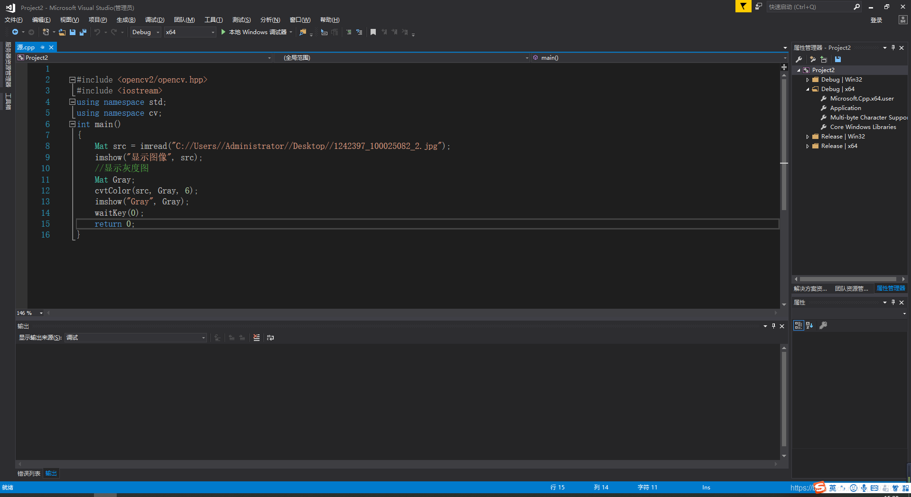Open the 调试(D) menu
Image resolution: width=911 pixels, height=497 pixels.
[x=155, y=20]
